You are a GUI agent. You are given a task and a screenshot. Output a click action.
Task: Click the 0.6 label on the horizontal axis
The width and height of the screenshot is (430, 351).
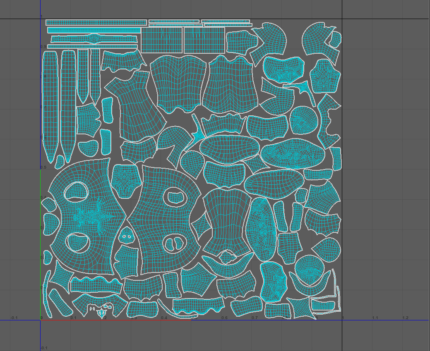(224, 318)
